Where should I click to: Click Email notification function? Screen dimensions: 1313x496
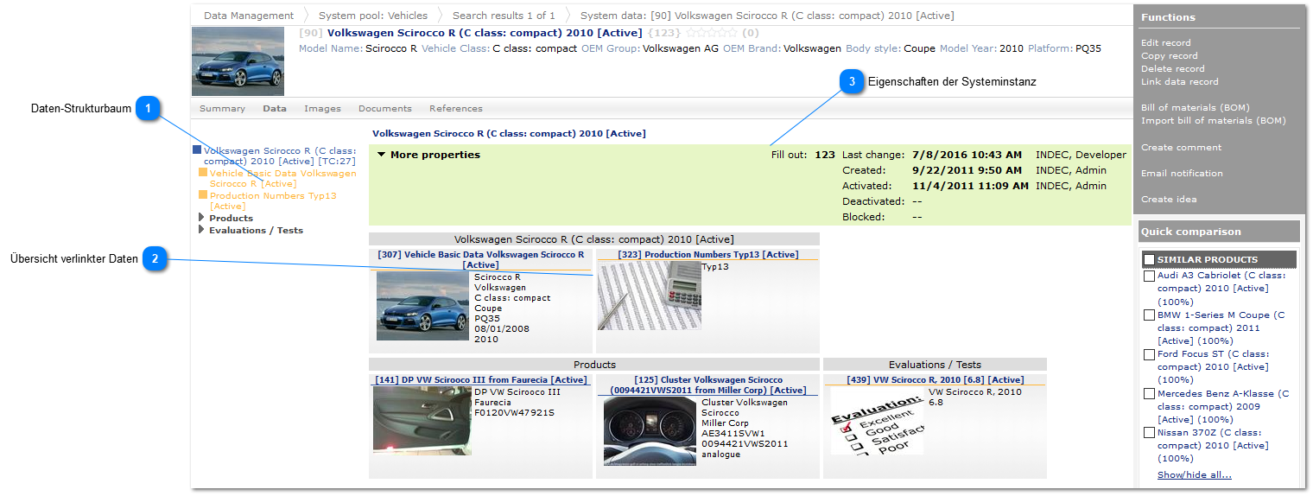(x=1182, y=173)
